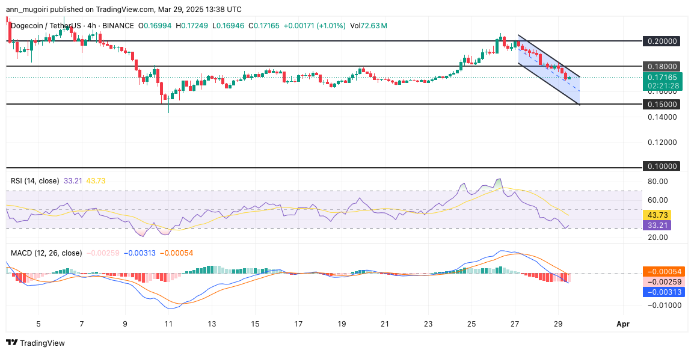This screenshot has height=353, width=694.
Task: Click the TradingView wordmark text
Action: pyautogui.click(x=43, y=343)
